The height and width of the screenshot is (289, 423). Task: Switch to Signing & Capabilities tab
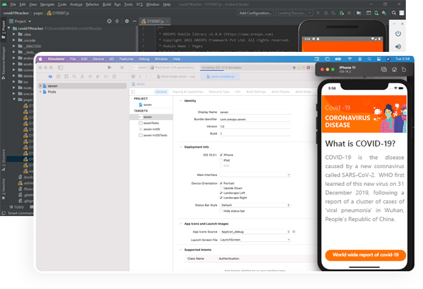pyautogui.click(x=187, y=92)
